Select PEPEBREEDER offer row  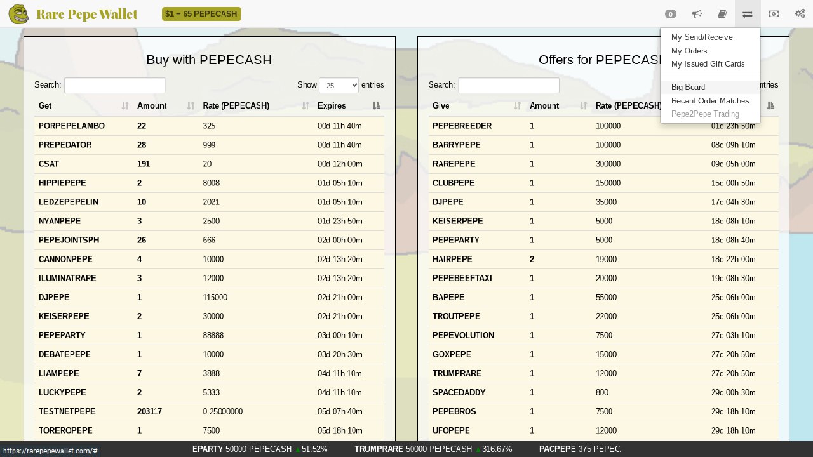[603, 126]
